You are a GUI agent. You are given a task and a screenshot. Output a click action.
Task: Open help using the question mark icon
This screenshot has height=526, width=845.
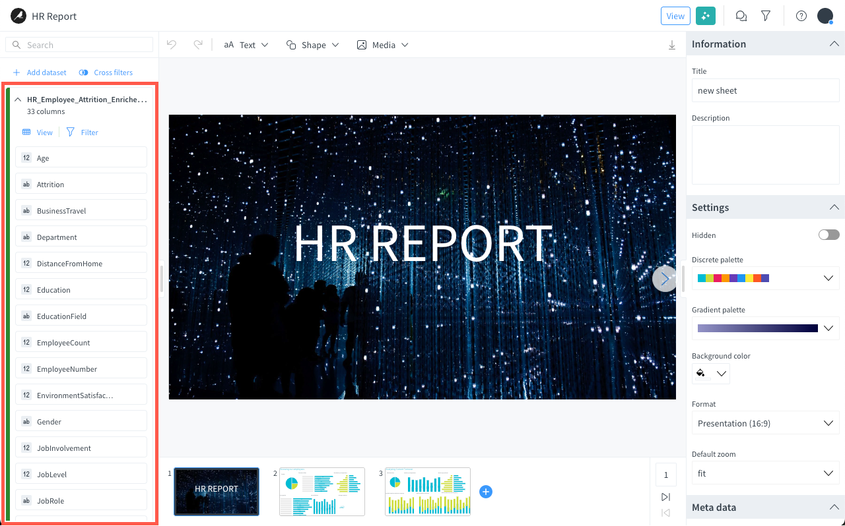(x=801, y=15)
